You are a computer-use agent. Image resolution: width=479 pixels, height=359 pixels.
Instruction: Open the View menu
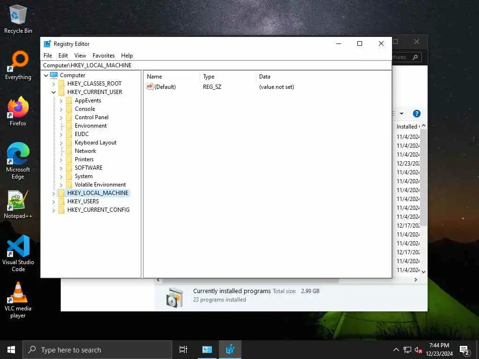coord(80,56)
